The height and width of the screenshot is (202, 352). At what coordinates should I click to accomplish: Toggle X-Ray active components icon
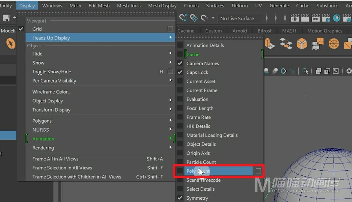(x=327, y=71)
